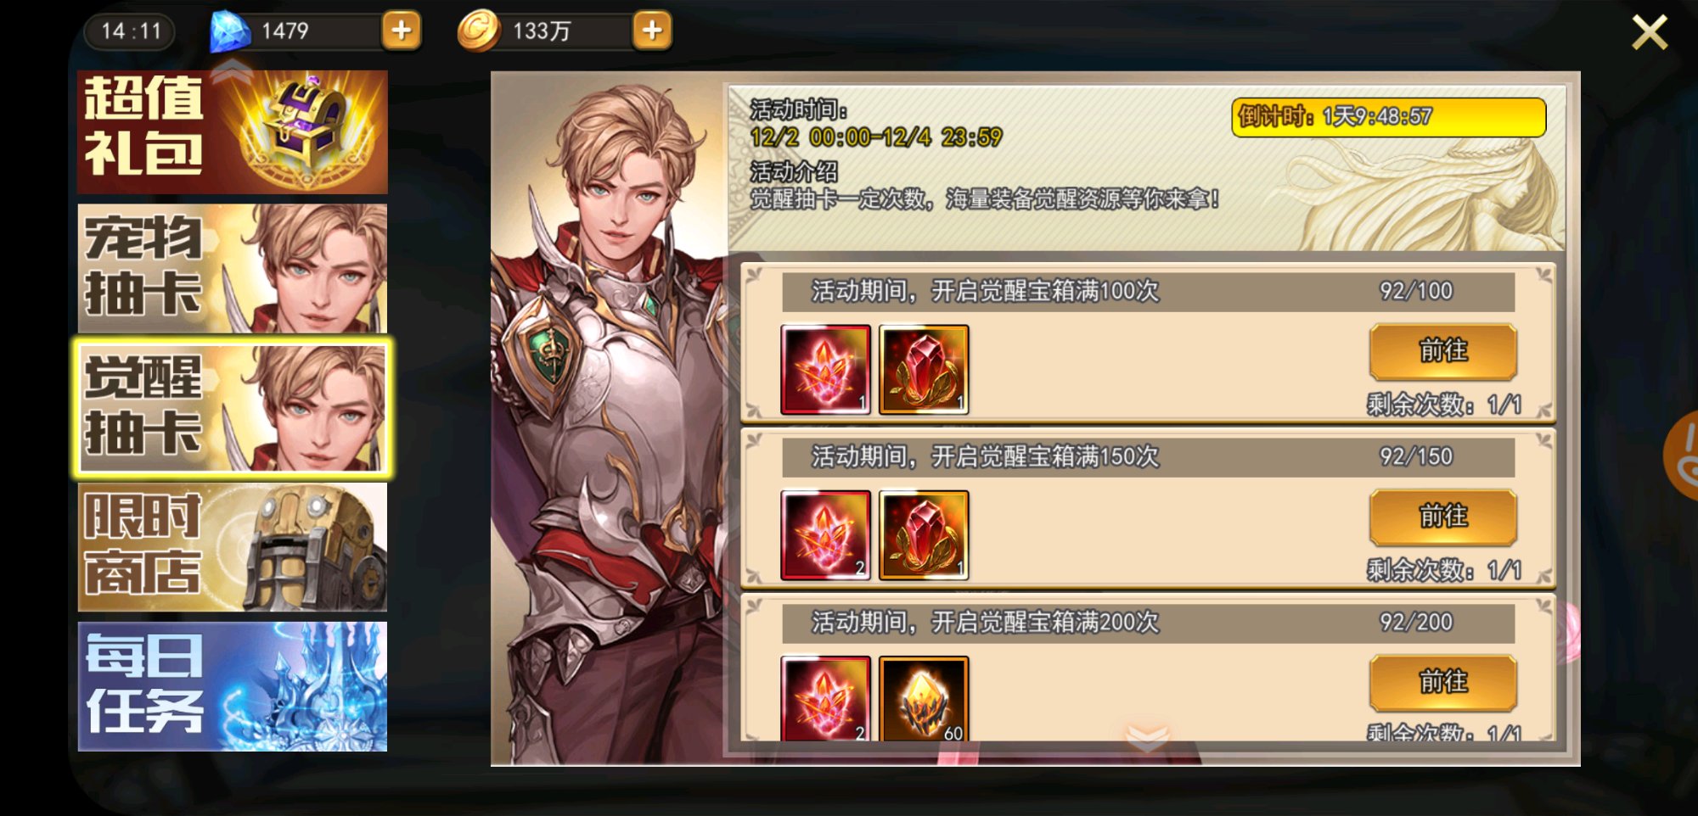The height and width of the screenshot is (816, 1698).
Task: Tap the plus button beside diamonds 1479
Action: point(401,31)
